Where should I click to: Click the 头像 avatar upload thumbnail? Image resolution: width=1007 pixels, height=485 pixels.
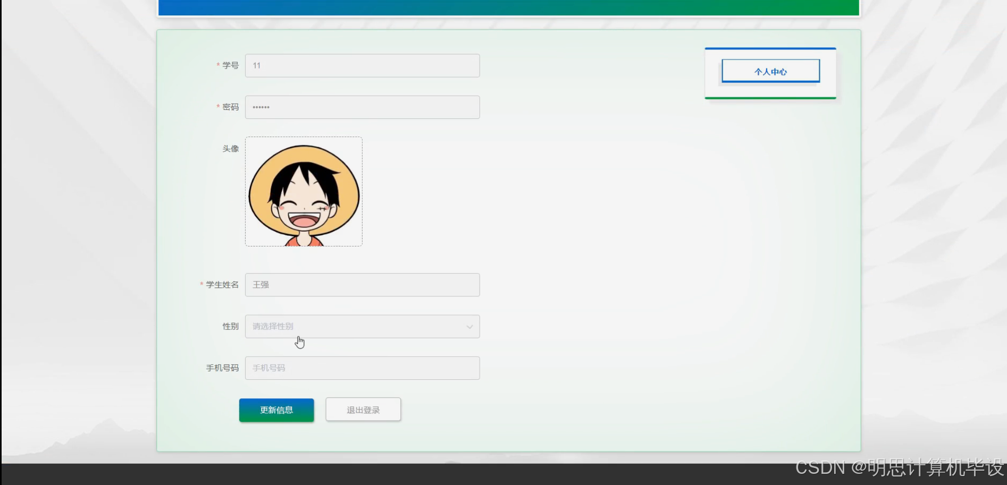[304, 192]
